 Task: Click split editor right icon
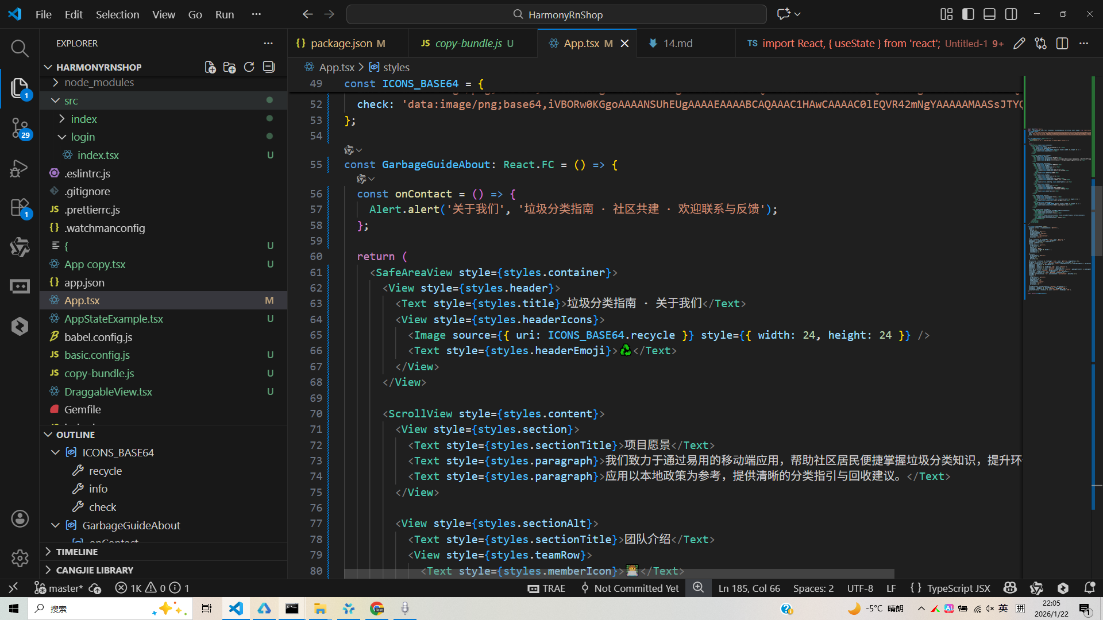[x=1062, y=44]
